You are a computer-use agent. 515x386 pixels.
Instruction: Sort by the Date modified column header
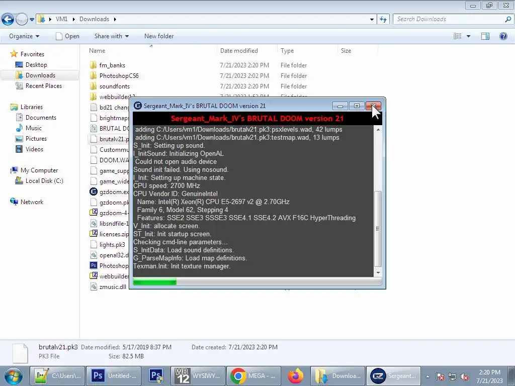[239, 51]
